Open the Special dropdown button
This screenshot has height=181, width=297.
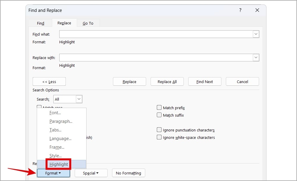91,173
